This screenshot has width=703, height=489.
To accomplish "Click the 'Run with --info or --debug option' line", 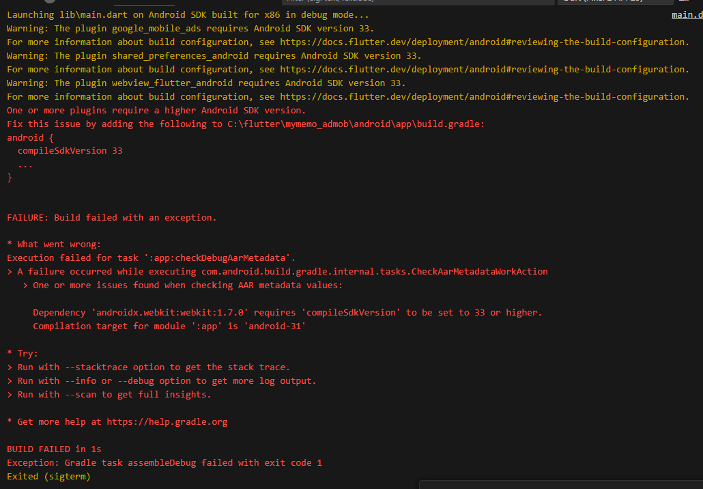I will point(161,381).
